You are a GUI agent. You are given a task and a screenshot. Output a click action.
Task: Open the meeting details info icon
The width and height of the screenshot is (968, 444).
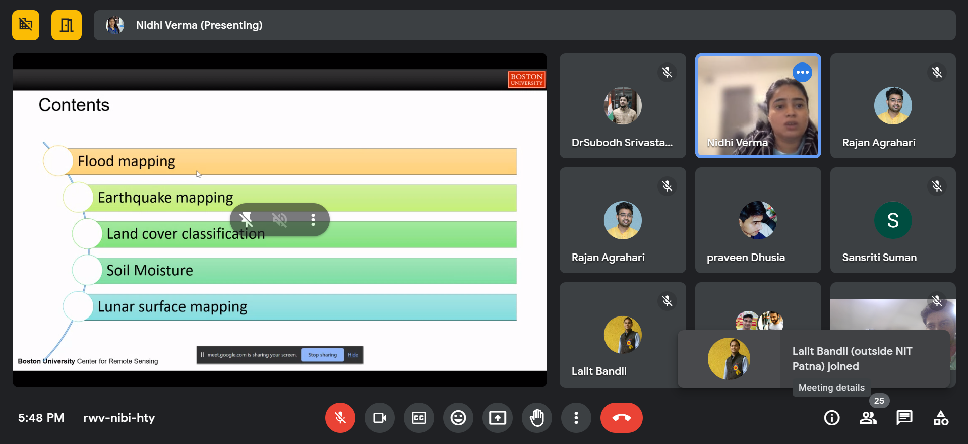(831, 418)
